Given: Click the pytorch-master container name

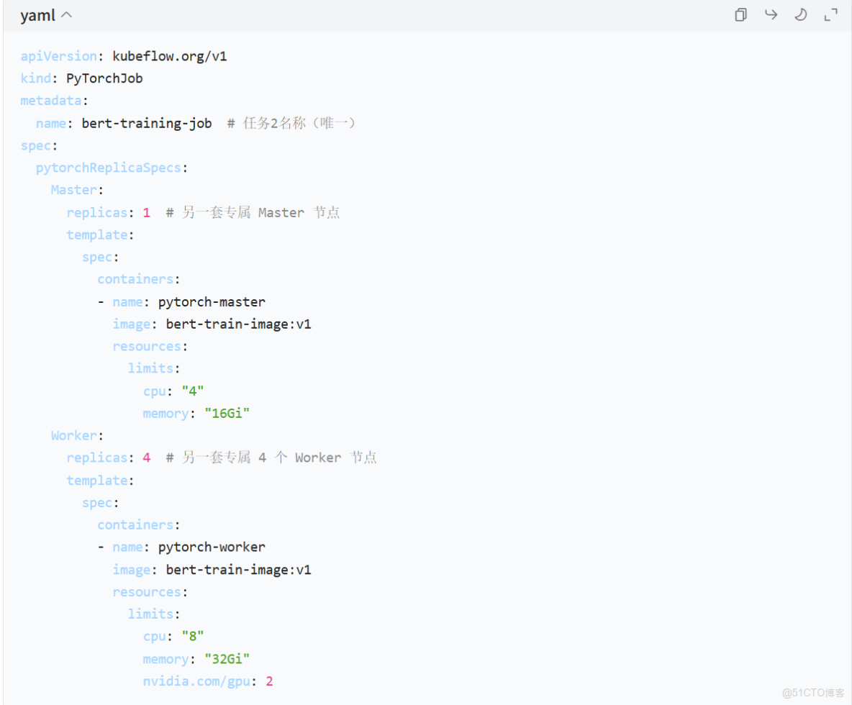Looking at the screenshot, I should pos(212,301).
